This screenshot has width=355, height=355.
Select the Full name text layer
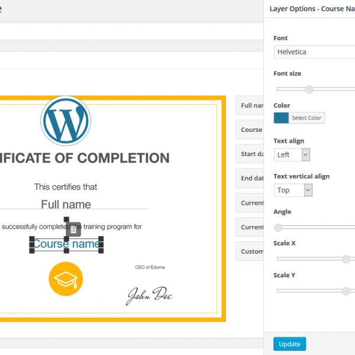[66, 205]
